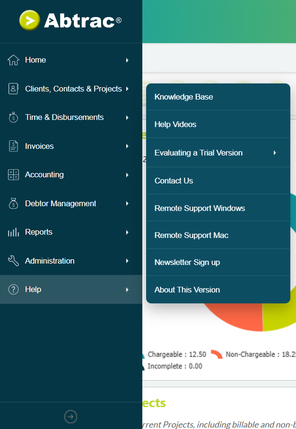Click the Clients contact-card icon
The image size is (296, 429).
(13, 89)
